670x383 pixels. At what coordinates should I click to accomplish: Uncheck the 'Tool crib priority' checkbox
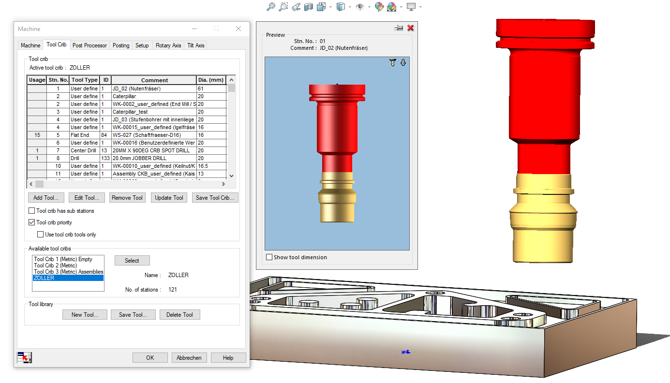tap(32, 222)
